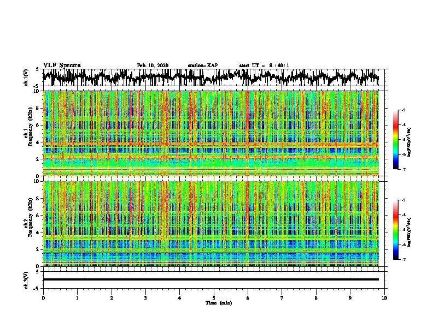
Task: Click the ch.1 colorbar log(PSD) label
Action: click(x=409, y=142)
